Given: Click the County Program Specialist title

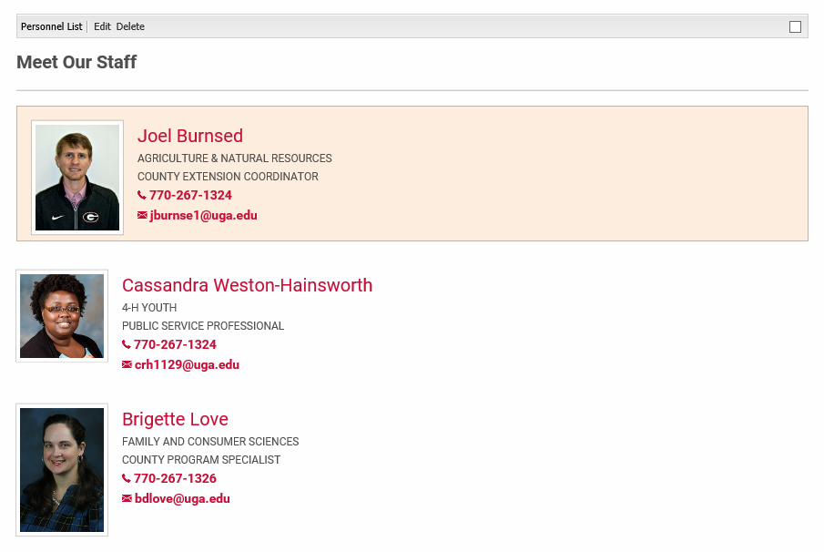Looking at the screenshot, I should (x=200, y=460).
